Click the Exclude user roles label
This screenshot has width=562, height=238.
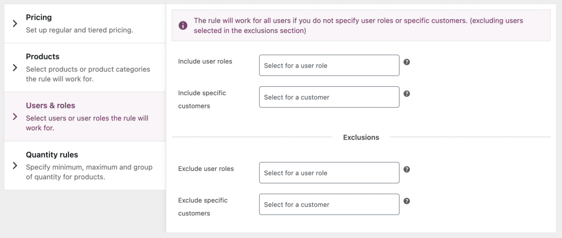point(206,169)
